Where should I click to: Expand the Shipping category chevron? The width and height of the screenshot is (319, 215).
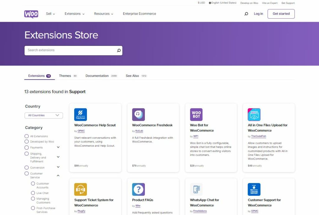point(58,157)
